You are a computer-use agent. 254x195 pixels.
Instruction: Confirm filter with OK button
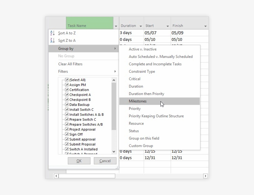(x=79, y=161)
